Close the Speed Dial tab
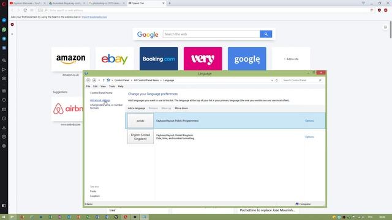 point(164,3)
